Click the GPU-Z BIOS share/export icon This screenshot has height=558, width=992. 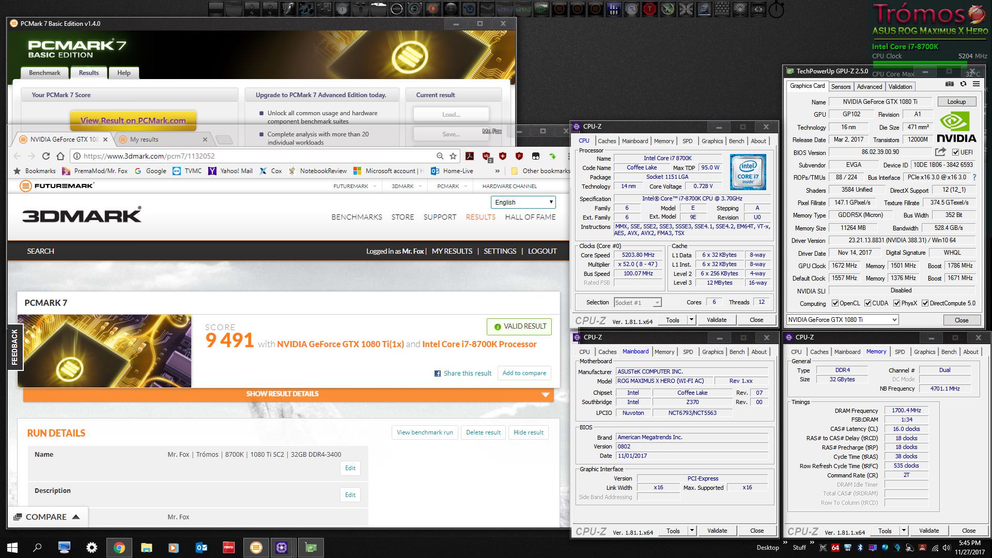940,152
